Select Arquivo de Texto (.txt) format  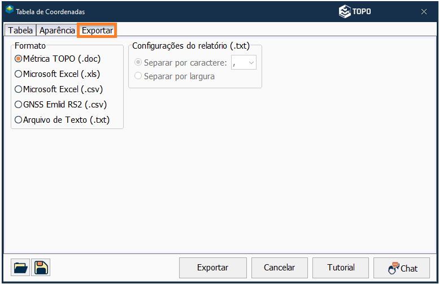pyautogui.click(x=19, y=119)
